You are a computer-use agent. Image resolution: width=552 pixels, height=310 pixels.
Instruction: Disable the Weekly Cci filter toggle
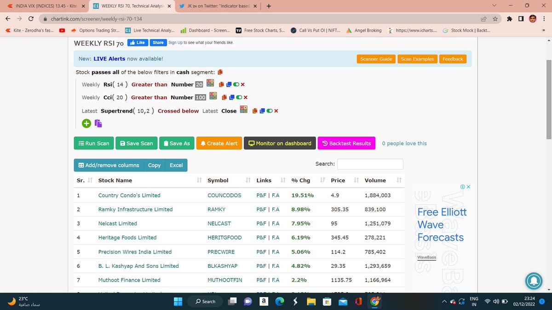pyautogui.click(x=239, y=97)
